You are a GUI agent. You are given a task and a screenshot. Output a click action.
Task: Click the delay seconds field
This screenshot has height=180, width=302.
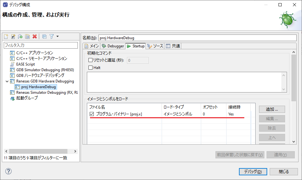(x=138, y=61)
